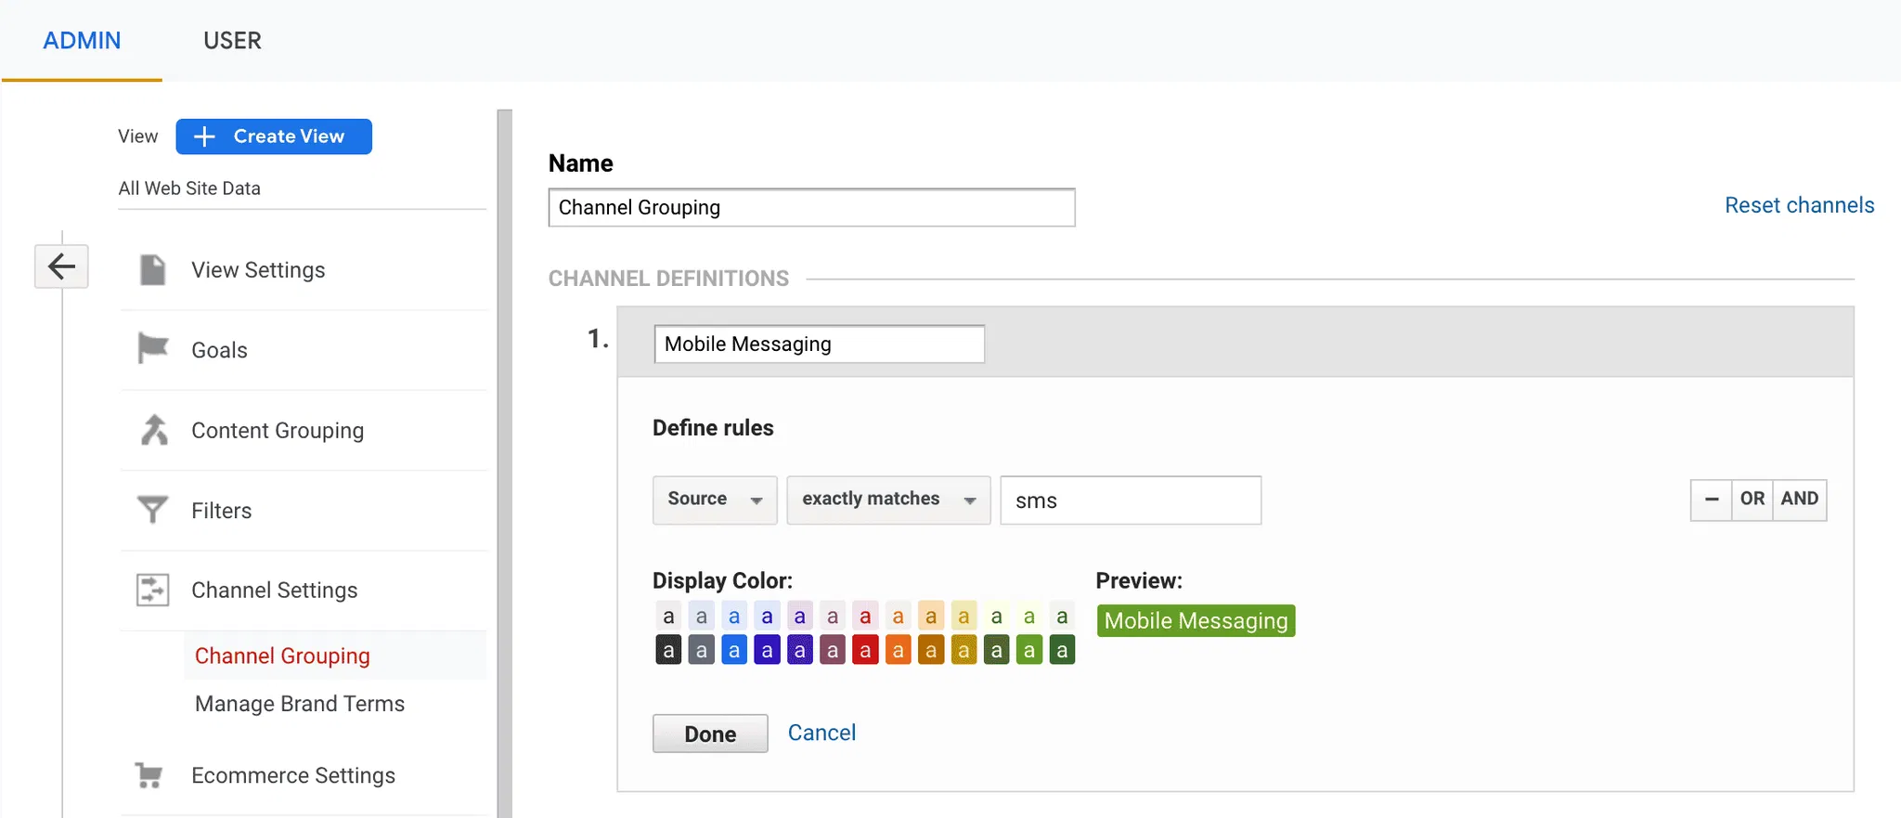
Task: Remove rule with the minus button
Action: click(x=1711, y=500)
